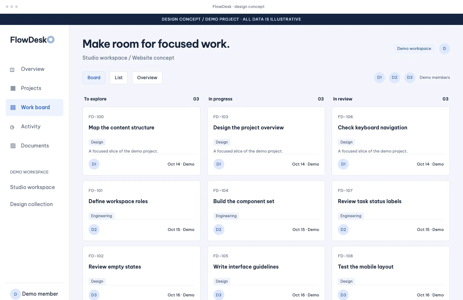Switch to the Overview view tab
This screenshot has height=300, width=463.
pyautogui.click(x=147, y=78)
